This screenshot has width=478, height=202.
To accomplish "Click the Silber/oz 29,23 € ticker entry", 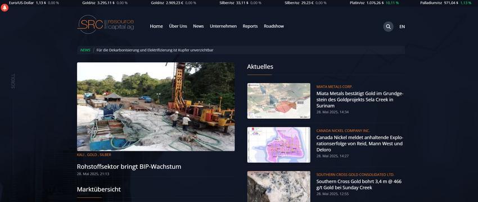I will [305, 3].
